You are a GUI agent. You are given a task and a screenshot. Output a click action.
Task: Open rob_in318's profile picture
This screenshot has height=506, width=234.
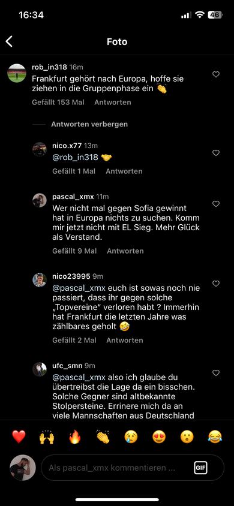[x=17, y=73]
